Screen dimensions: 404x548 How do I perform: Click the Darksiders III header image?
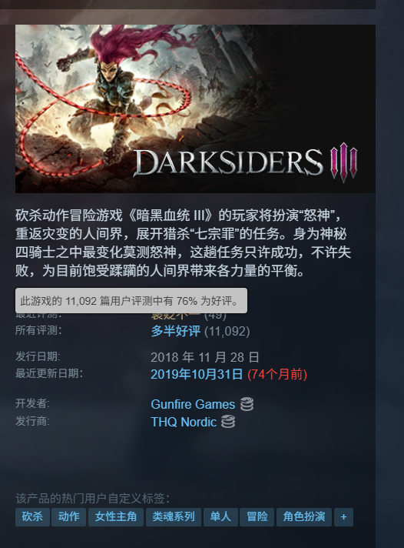[195, 109]
